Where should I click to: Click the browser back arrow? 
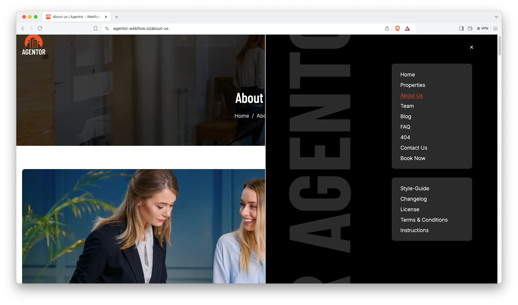(23, 28)
